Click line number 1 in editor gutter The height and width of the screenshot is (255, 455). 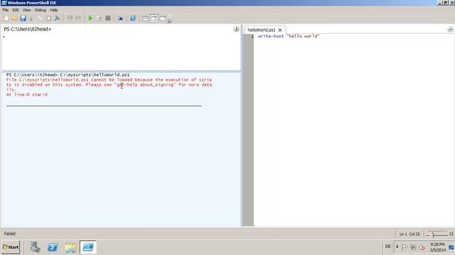252,36
